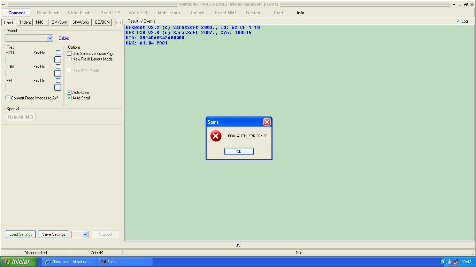Click the 'Cnt: 49' status bar entry
This screenshot has height=267, width=476.
[x=97, y=253]
